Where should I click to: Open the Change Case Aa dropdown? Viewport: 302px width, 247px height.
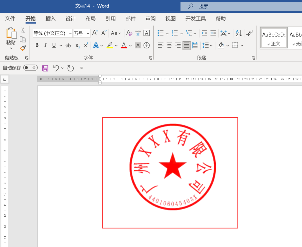[116, 33]
